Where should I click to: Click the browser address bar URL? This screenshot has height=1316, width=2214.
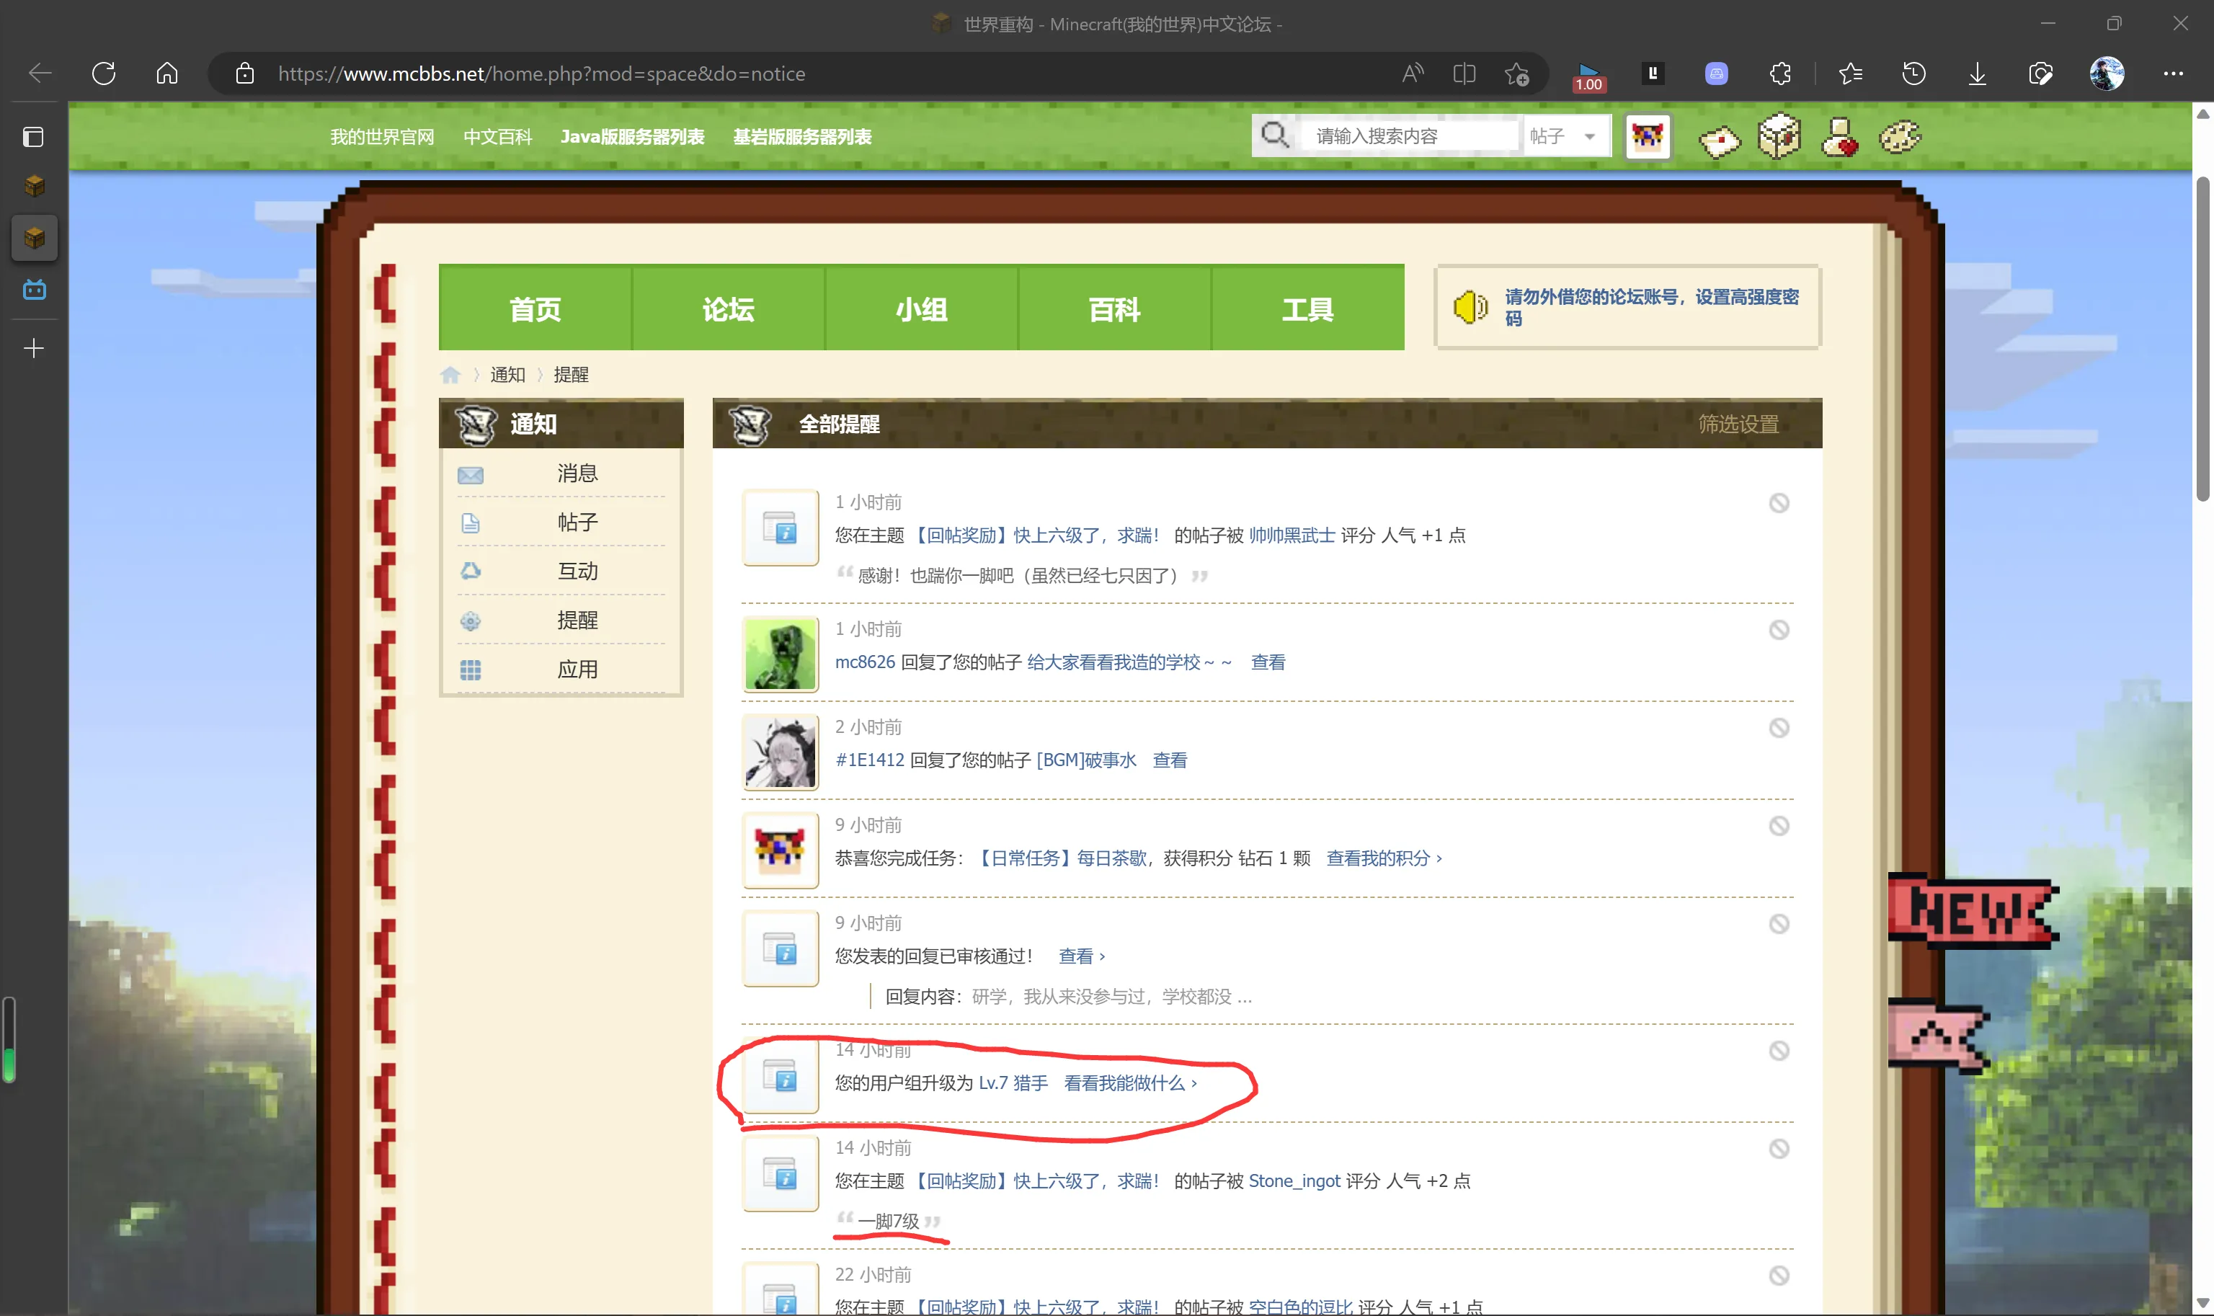point(541,74)
